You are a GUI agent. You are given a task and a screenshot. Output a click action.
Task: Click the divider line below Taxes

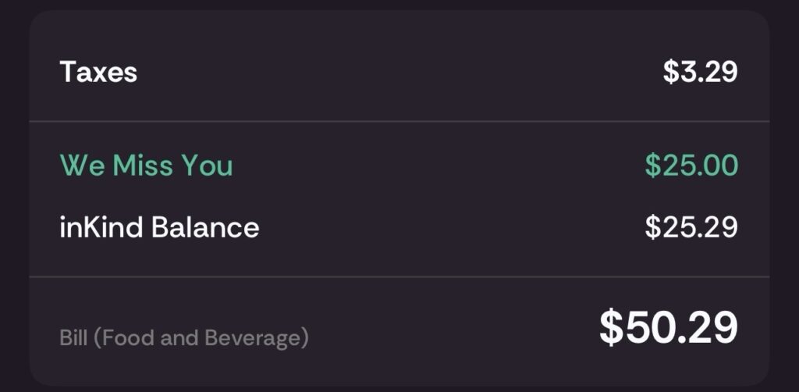[x=399, y=122]
